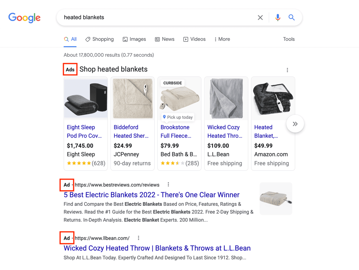Viewport: 359px width, 270px height.
Task: Switch to the Shopping tab
Action: click(x=99, y=39)
